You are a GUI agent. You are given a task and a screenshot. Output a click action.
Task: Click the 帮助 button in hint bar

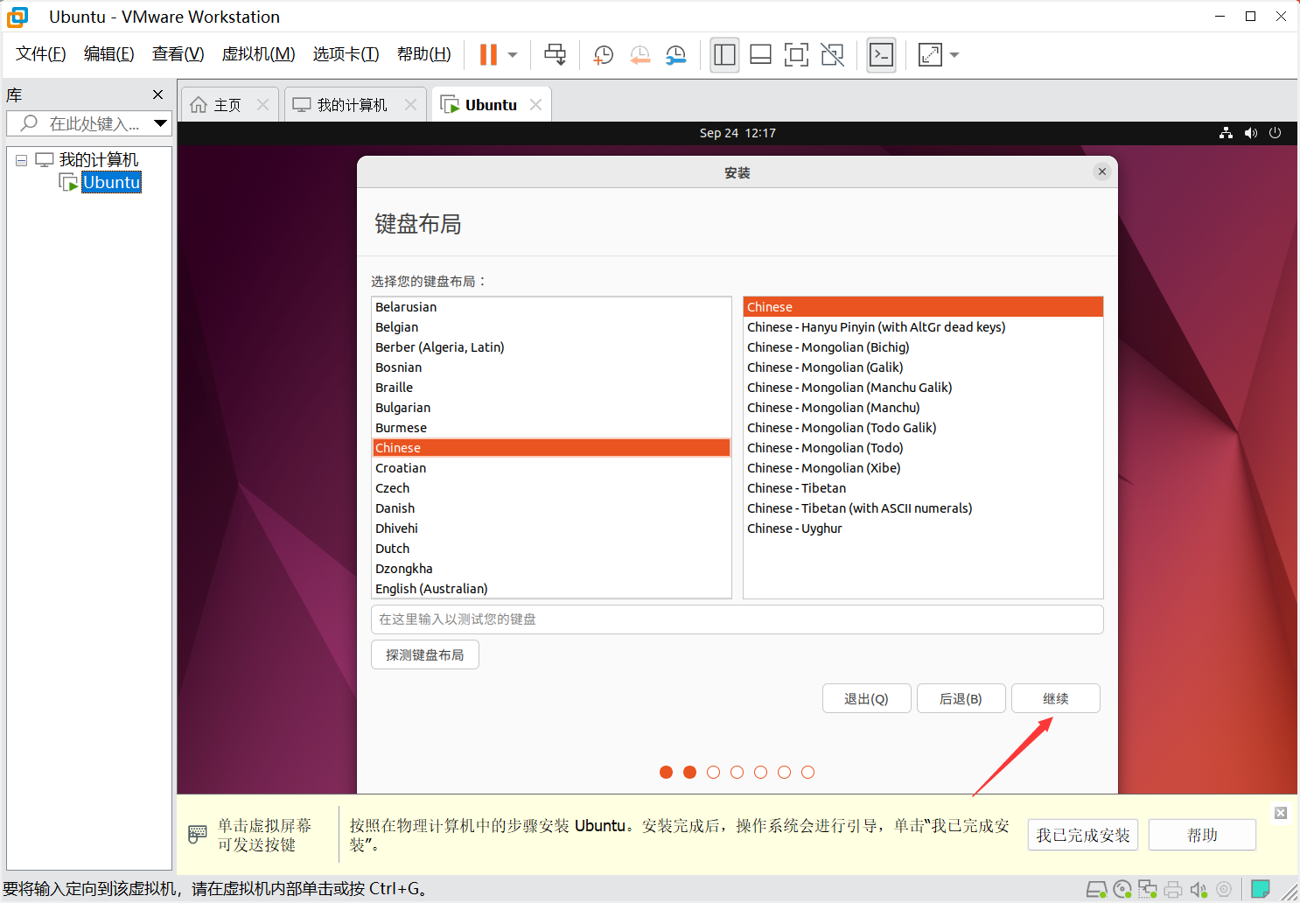pyautogui.click(x=1203, y=836)
